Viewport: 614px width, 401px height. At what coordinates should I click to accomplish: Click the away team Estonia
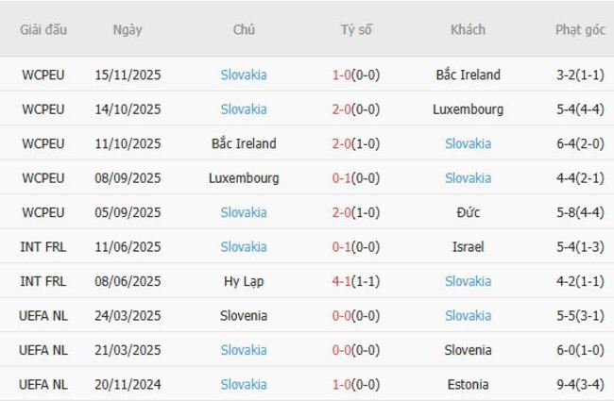(468, 384)
